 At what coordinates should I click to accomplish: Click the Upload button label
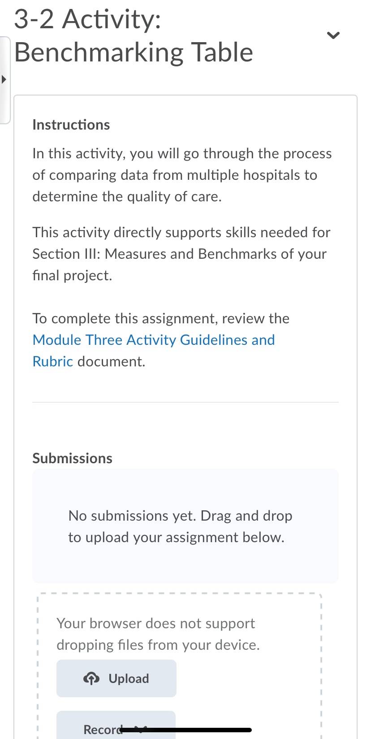[129, 678]
